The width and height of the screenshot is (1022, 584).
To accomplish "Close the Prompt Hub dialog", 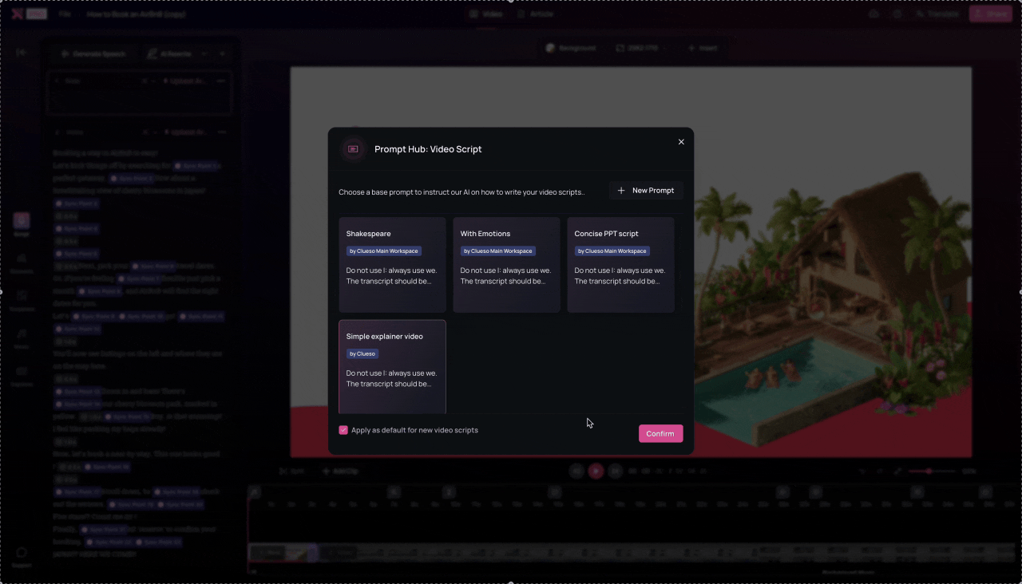I will [681, 142].
